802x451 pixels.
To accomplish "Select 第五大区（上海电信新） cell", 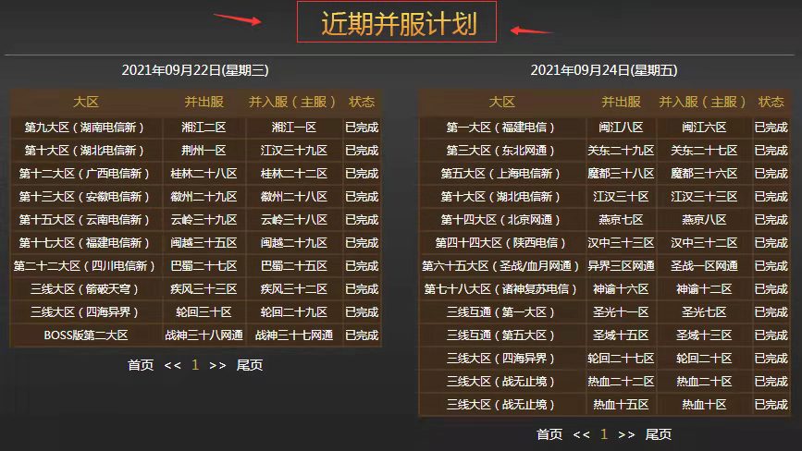I will point(501,174).
